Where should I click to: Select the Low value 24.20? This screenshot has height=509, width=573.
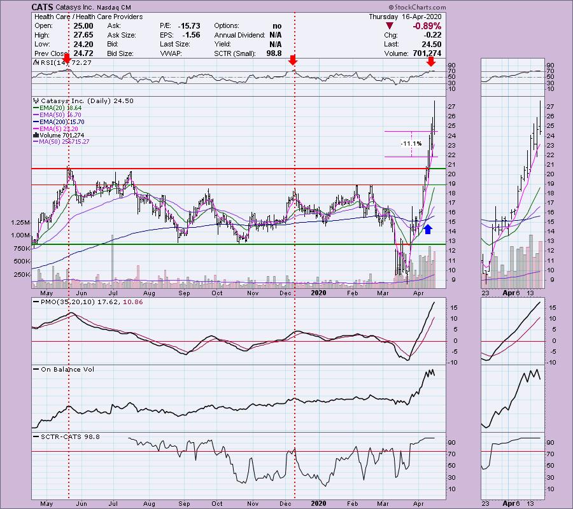tap(83, 44)
